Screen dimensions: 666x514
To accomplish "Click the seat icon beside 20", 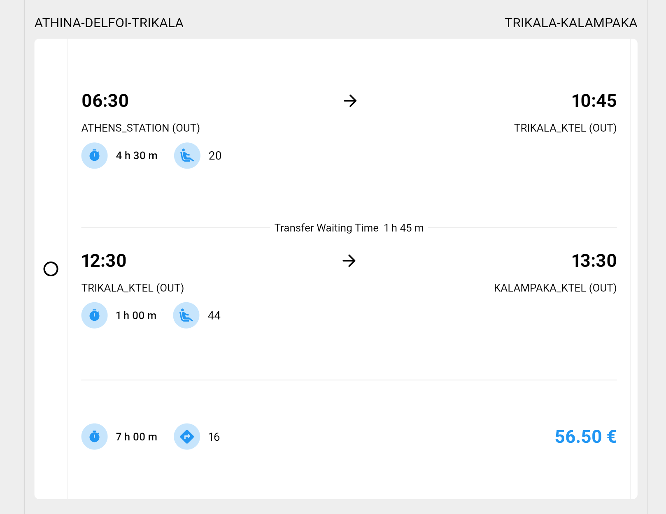I will click(x=187, y=156).
